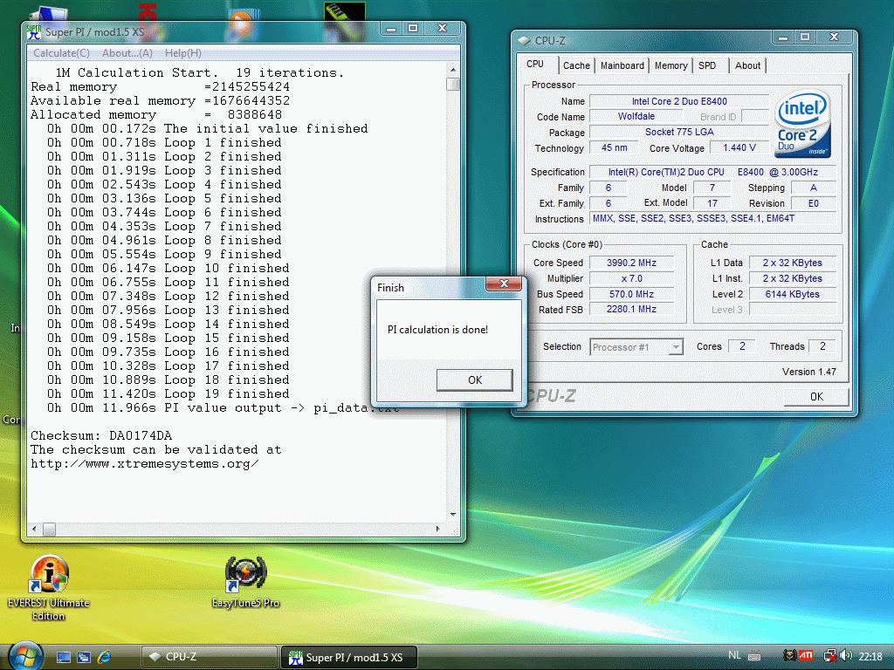Click the 1M Calculation Start line

coord(200,73)
